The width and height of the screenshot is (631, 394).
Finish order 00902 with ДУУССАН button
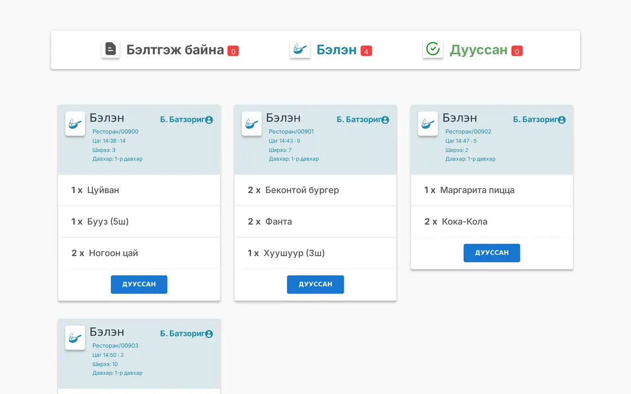coord(492,253)
